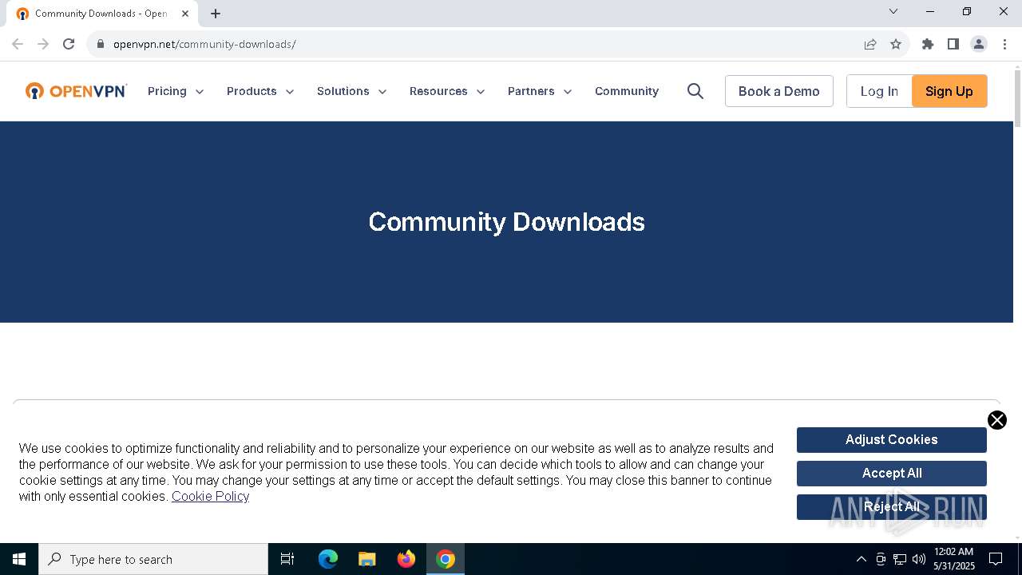
Task: Show hidden system tray icons
Action: click(x=861, y=559)
